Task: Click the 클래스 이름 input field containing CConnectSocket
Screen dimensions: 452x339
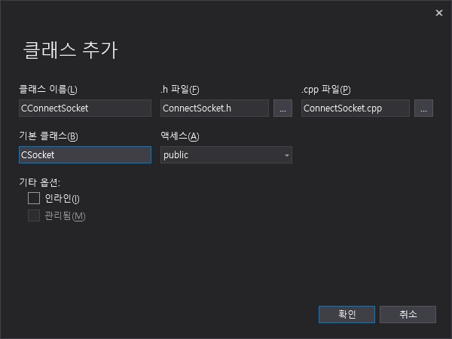Action: pos(85,108)
